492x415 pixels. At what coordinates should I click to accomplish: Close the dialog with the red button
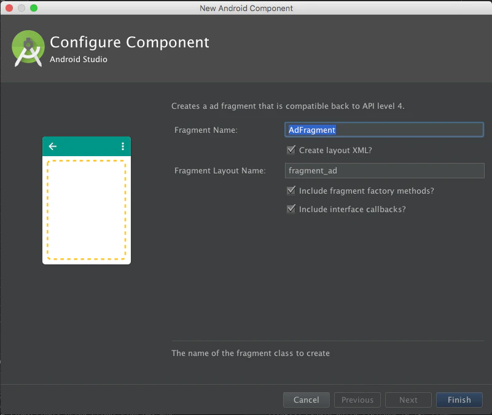pos(9,8)
